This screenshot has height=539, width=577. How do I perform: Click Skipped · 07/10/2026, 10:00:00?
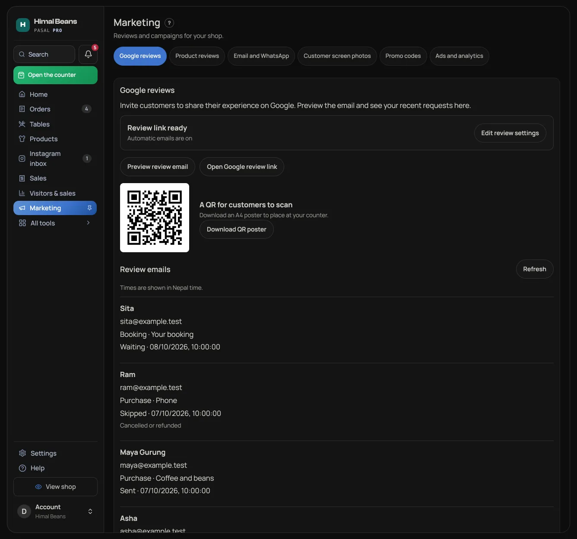click(171, 413)
